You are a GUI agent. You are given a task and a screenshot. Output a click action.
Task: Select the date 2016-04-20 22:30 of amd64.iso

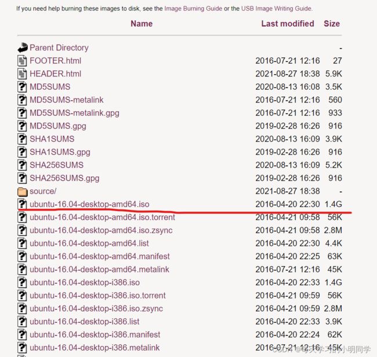click(288, 204)
